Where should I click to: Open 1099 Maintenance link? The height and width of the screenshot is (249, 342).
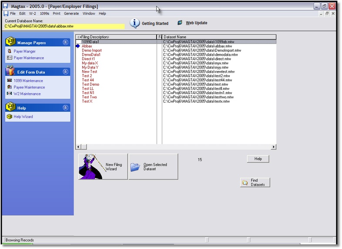pos(28,81)
